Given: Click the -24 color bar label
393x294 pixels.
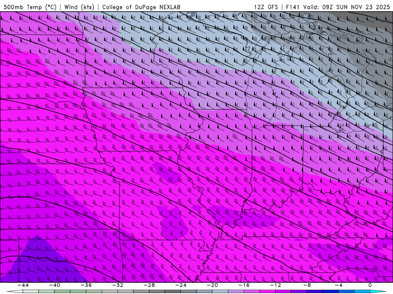Looking at the screenshot, I should 181,285.
